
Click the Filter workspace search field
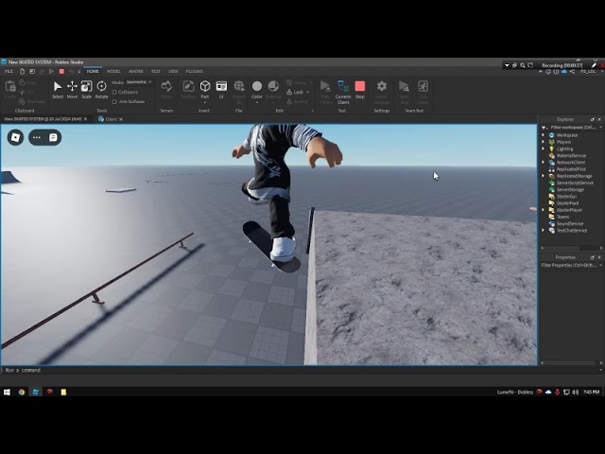574,127
